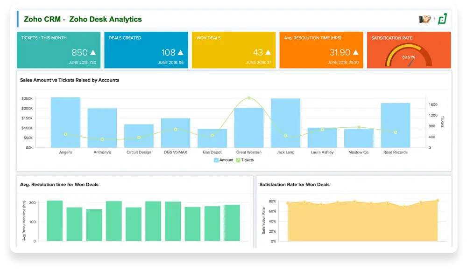Screen dimensions: 467x270
Task: Click the 850 tickets value
Action: coord(79,53)
